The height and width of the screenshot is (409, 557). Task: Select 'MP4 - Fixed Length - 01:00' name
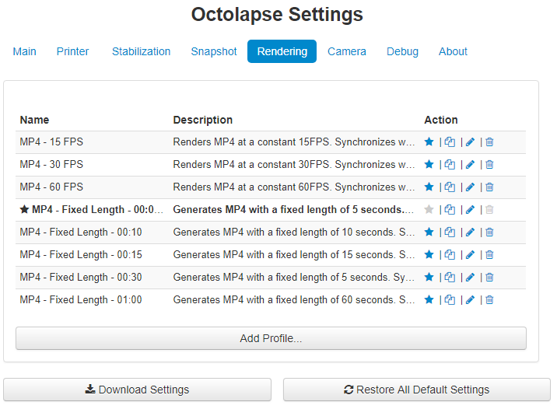coord(81,299)
